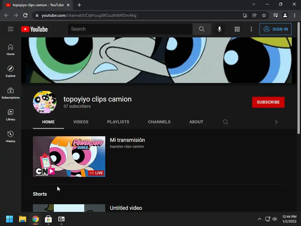
Task: Switch to the PLAYLISTS tab
Action: click(118, 122)
